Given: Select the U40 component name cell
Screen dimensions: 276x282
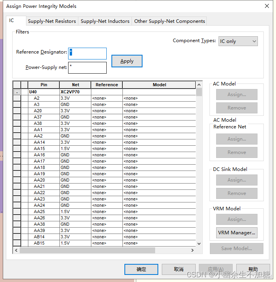Looking at the screenshot, I should (44, 92).
